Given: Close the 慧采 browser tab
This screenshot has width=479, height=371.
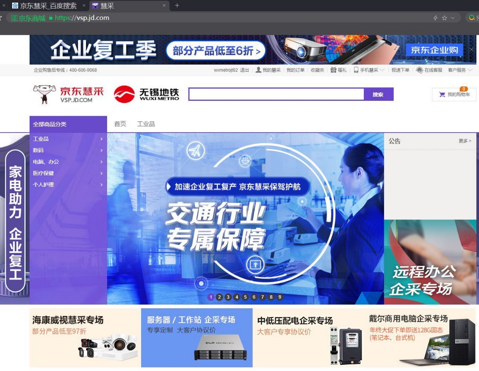Looking at the screenshot, I should tap(164, 5).
